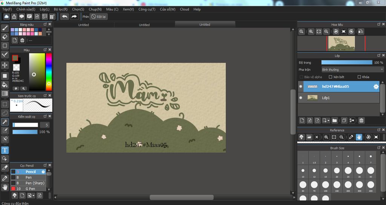Select the Select Pen tool

point(5,130)
